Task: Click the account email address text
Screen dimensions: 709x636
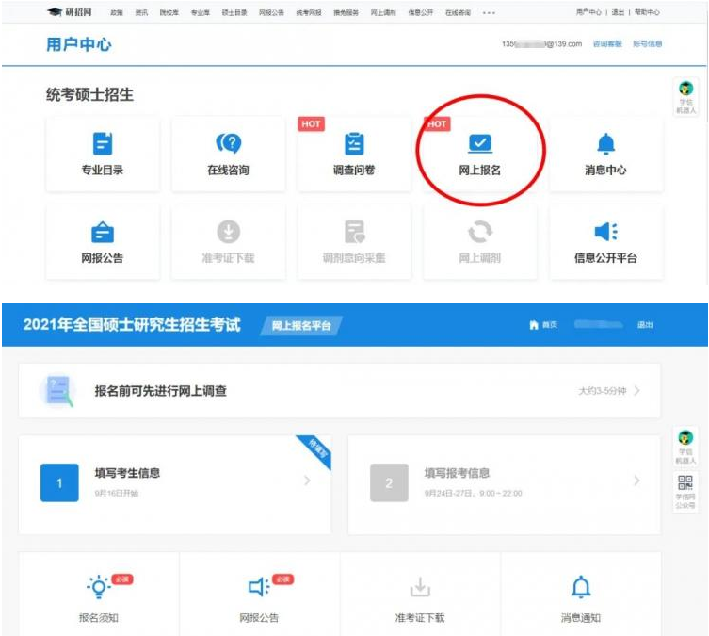Action: tap(541, 44)
